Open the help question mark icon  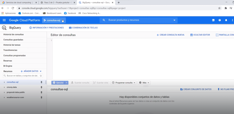click(x=220, y=20)
